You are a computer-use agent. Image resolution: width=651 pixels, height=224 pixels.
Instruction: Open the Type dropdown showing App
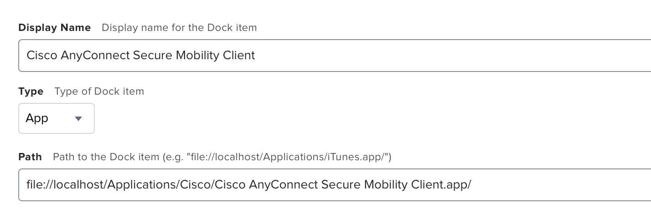[56, 118]
